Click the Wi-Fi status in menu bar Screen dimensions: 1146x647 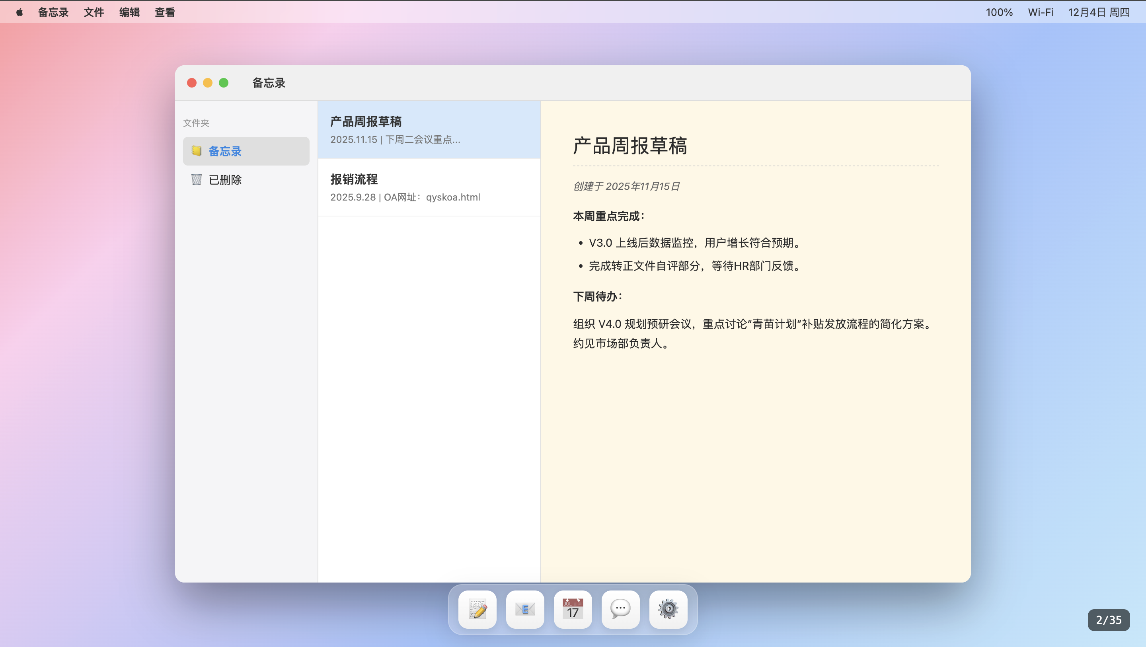click(x=1041, y=12)
